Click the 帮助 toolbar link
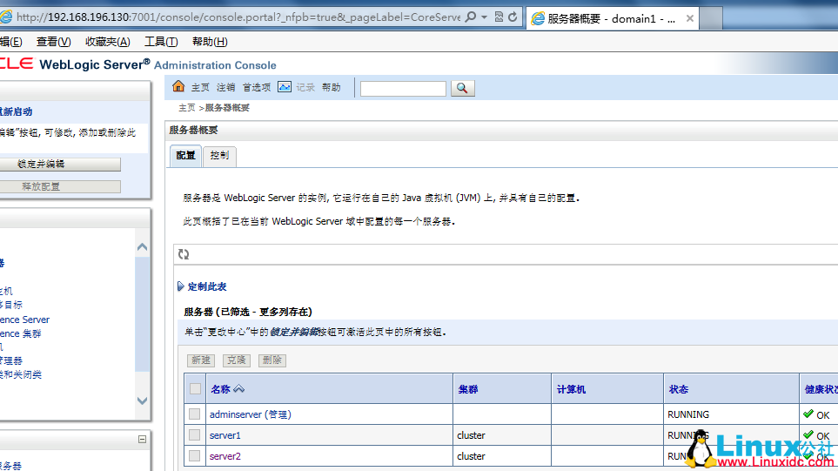This screenshot has height=471, width=838. [x=332, y=87]
